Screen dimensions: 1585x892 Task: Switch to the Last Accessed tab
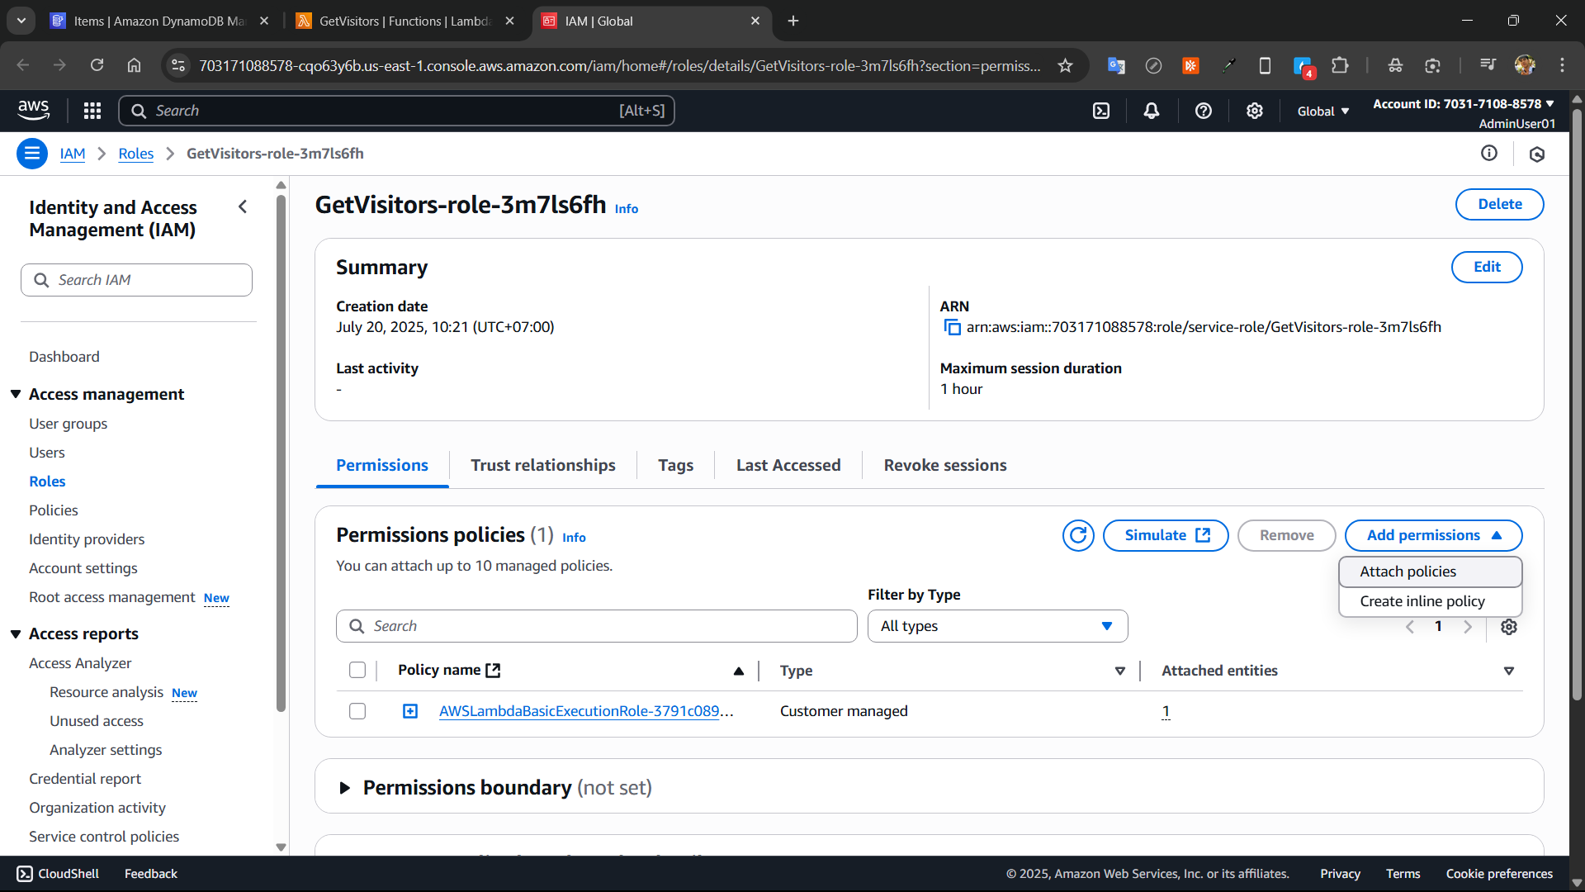pyautogui.click(x=788, y=465)
